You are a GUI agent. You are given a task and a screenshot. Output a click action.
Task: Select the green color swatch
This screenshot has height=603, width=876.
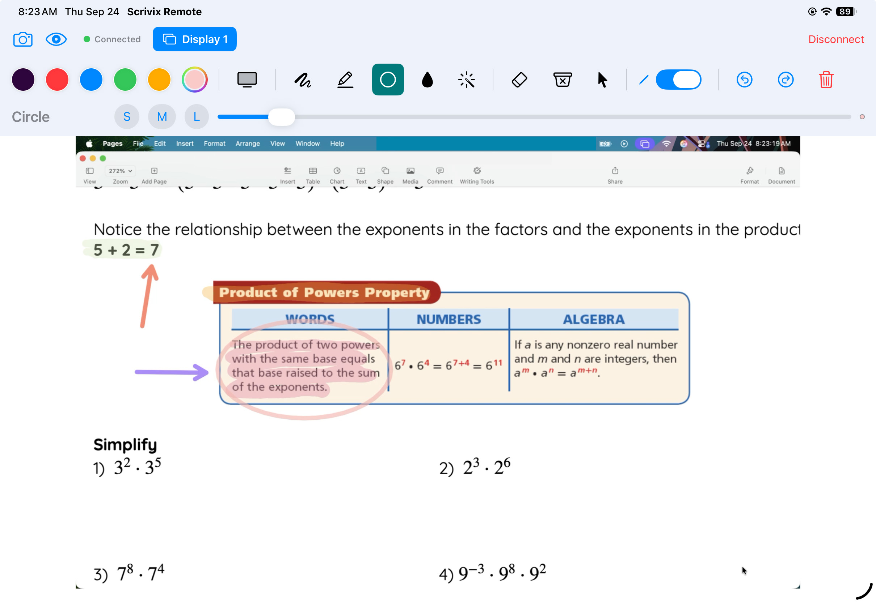coord(125,80)
